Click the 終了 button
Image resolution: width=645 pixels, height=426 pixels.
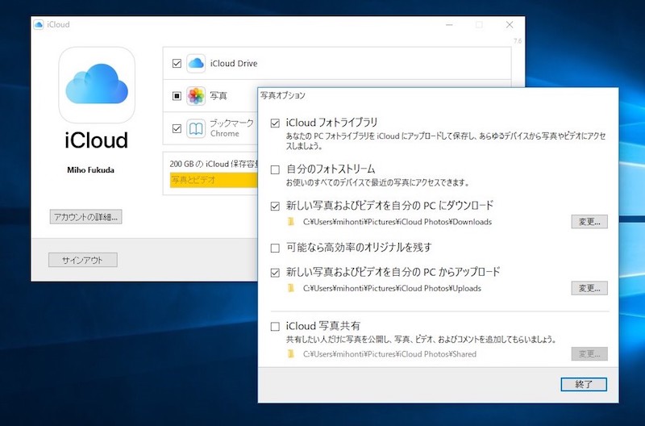pyautogui.click(x=584, y=384)
